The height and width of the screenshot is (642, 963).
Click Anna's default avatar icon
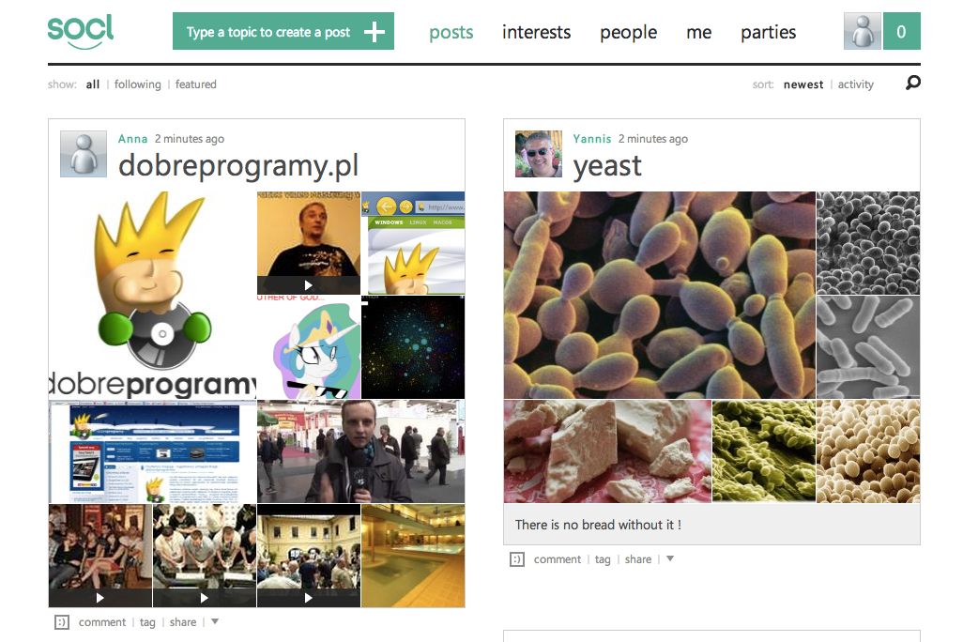click(84, 154)
